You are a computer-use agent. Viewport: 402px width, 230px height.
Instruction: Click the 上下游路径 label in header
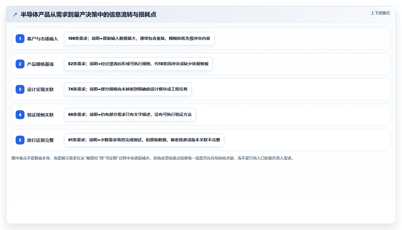tap(380, 13)
